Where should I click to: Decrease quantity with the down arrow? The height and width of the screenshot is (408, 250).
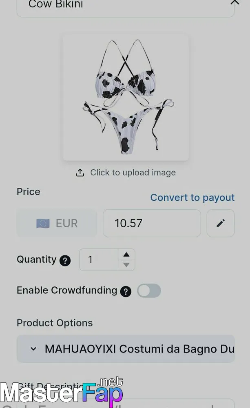pyautogui.click(x=126, y=265)
